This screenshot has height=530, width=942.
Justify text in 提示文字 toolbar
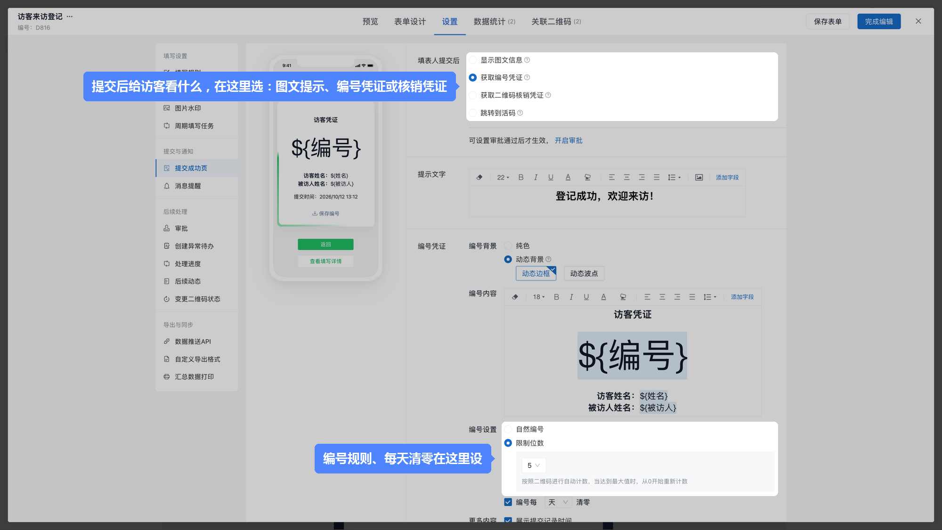657,177
